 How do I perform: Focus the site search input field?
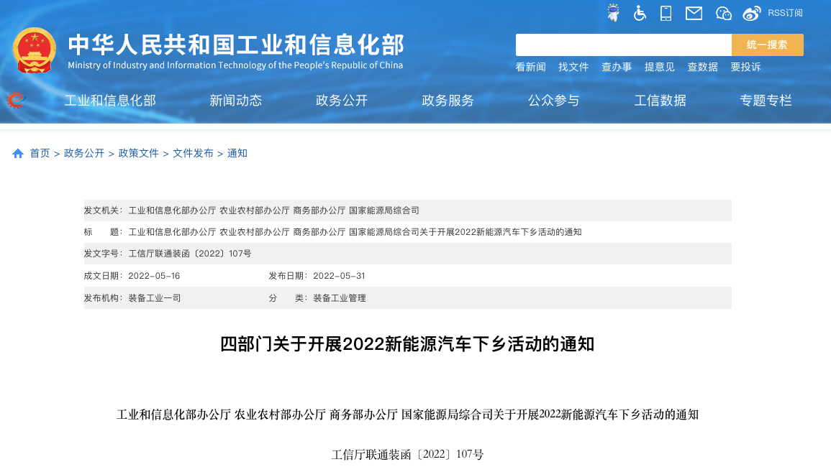[x=623, y=45]
